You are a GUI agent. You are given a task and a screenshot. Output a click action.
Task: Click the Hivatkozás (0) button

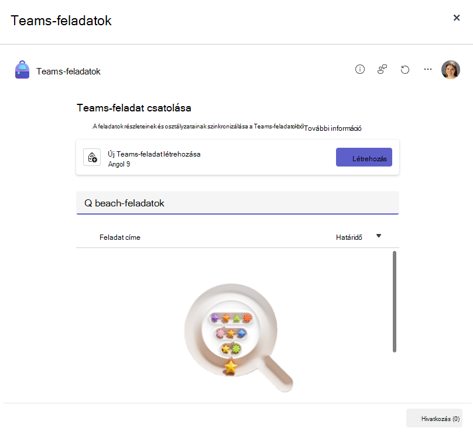pyautogui.click(x=434, y=419)
